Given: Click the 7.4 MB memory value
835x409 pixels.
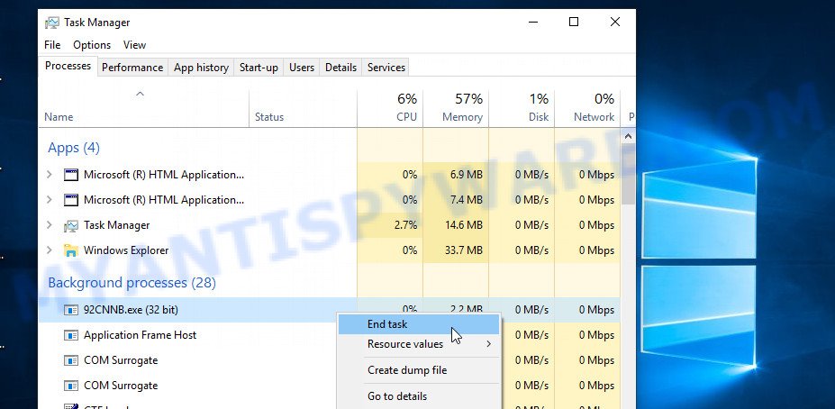Looking at the screenshot, I should click(467, 200).
